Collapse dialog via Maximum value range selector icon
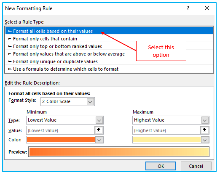Screen dimensions: 220x175 point(204,130)
